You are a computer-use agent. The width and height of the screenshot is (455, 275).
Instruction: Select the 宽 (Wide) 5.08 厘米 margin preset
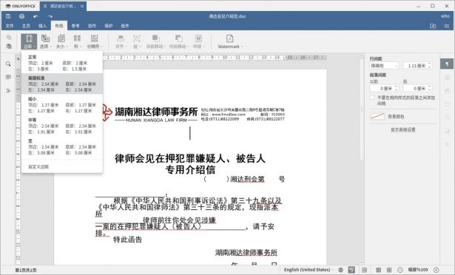[62, 146]
